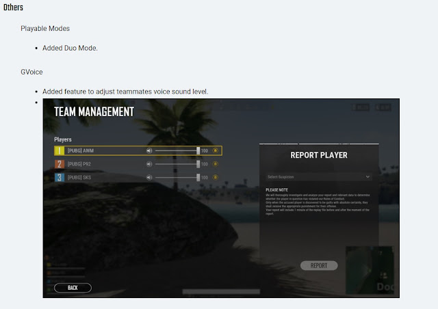Click the PLEASE NOTE label
This screenshot has height=309, width=438.
click(276, 190)
